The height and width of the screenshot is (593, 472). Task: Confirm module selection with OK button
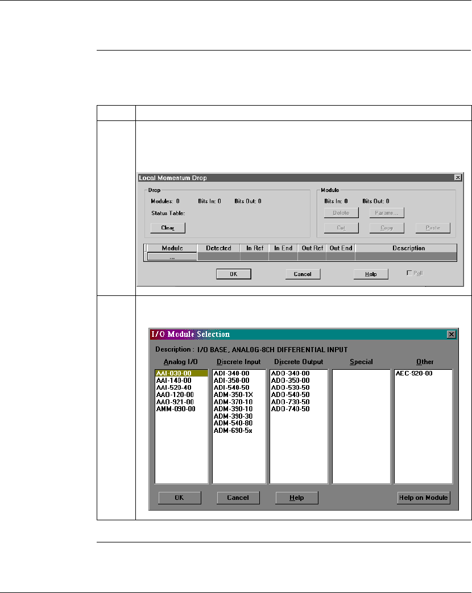click(x=179, y=498)
